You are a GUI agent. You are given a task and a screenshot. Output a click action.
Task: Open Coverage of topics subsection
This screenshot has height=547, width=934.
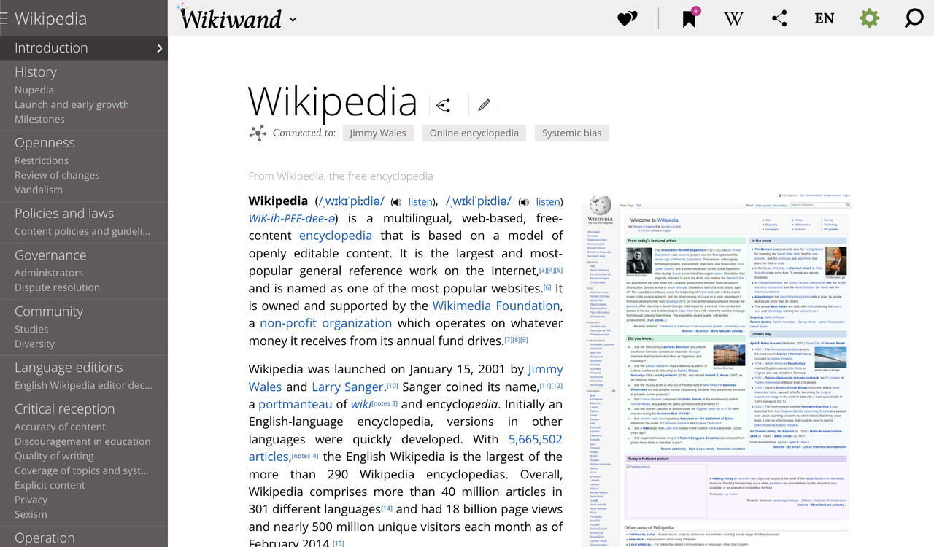pyautogui.click(x=82, y=470)
